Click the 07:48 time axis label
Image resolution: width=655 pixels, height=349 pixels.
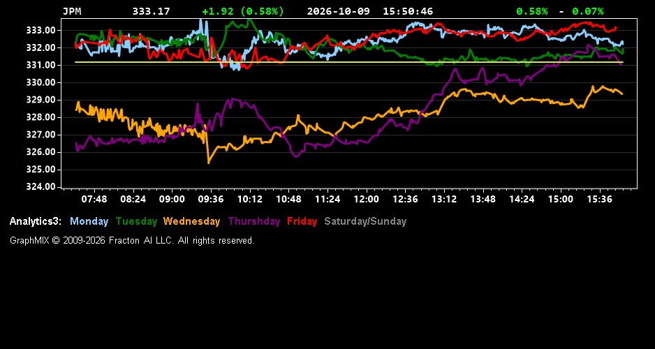pos(94,200)
